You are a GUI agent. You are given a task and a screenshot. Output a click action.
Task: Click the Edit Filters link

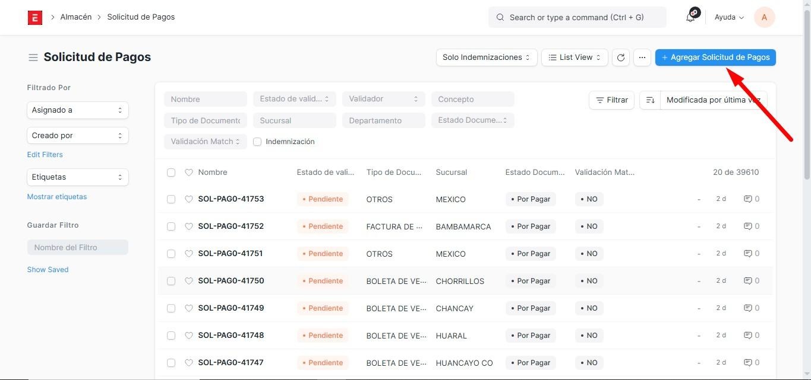click(45, 155)
